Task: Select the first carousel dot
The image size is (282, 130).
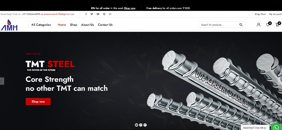Action: (137, 125)
